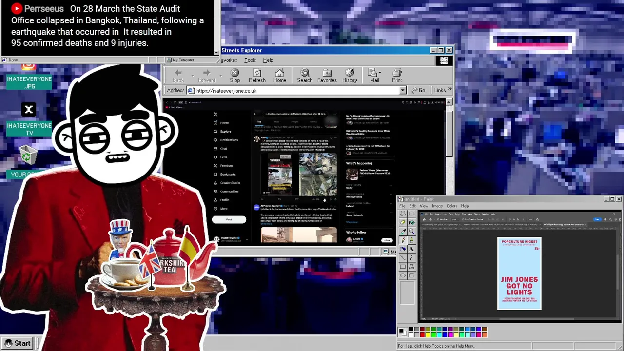This screenshot has height=351, width=624.
Task: Click the white Post button on web page
Action: (229, 219)
